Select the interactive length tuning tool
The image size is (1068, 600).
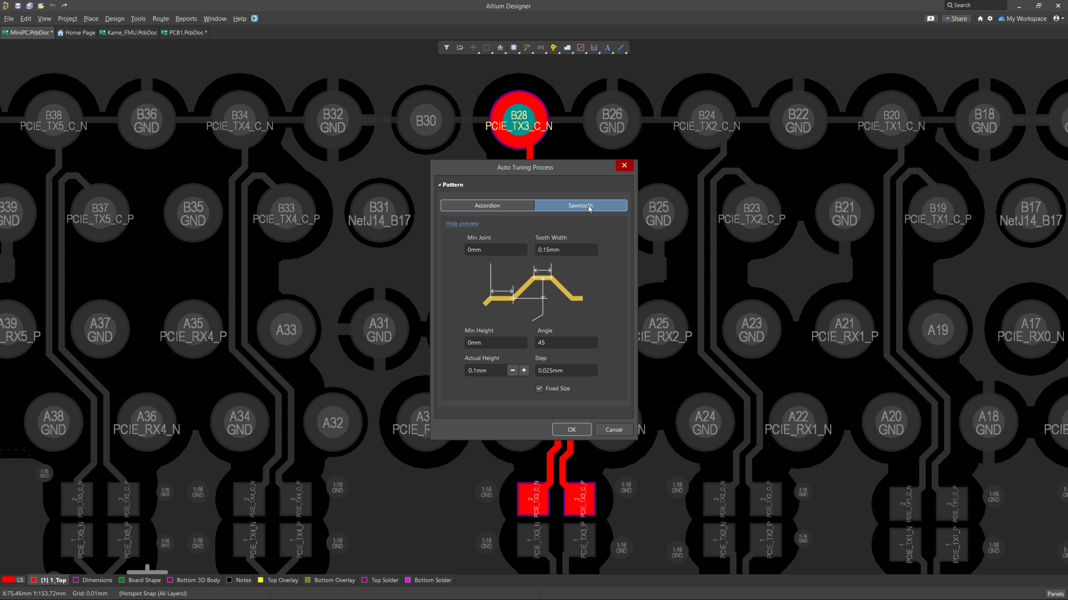pos(541,47)
